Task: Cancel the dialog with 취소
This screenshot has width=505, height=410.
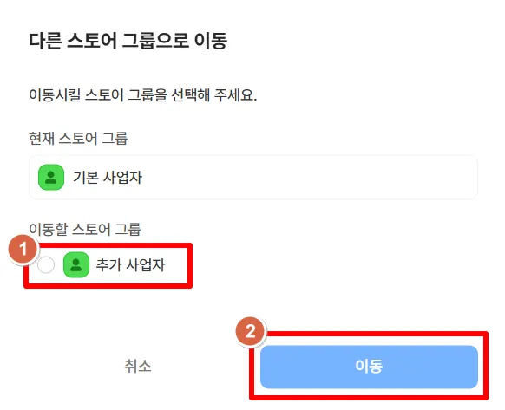Action: click(x=137, y=367)
